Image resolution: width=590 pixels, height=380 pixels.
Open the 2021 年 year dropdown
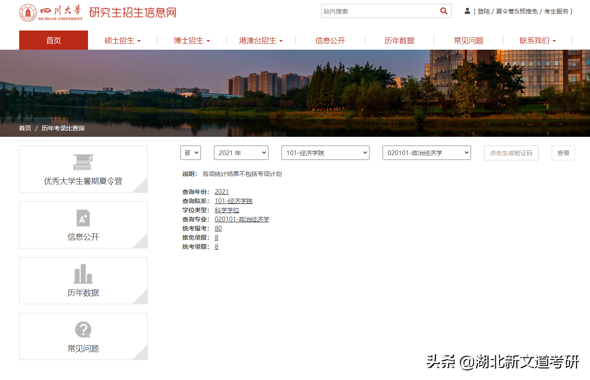coord(241,153)
